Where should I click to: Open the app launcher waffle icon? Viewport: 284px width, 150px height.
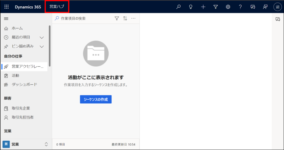[x=7, y=7]
